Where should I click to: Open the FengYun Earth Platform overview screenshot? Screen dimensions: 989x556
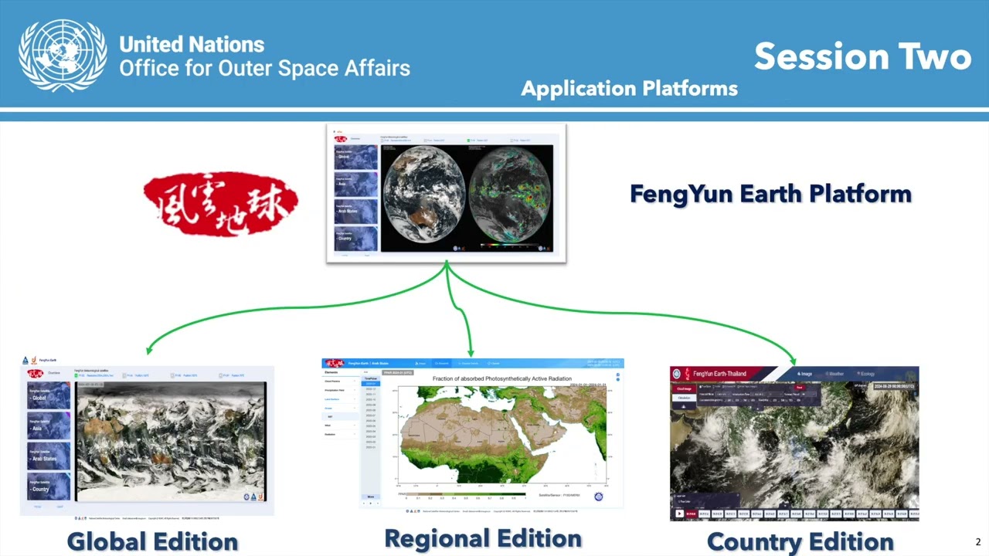pos(446,193)
